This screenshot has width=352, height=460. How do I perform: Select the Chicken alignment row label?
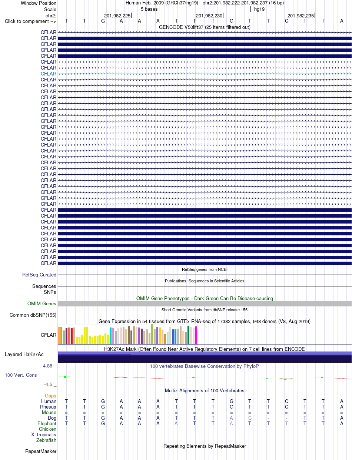pos(48,429)
